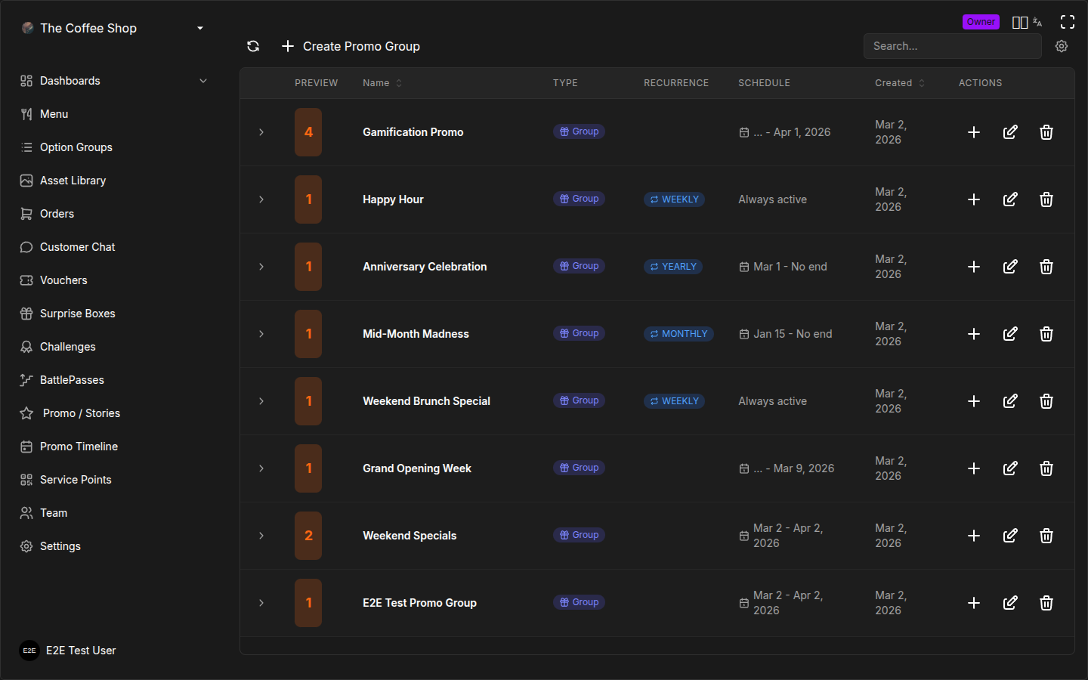Screen dimensions: 1088x680
Task: Click the refresh icon beside Create Promo Group
Action: pyautogui.click(x=253, y=46)
